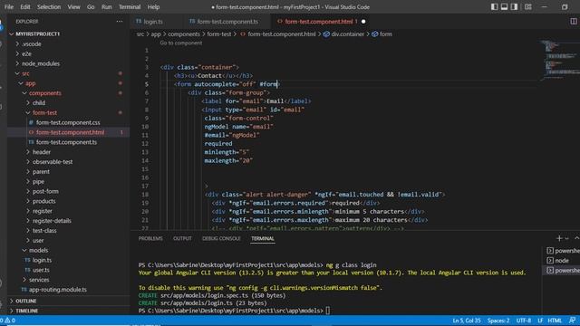Expand the TIMELINE section

(26, 311)
